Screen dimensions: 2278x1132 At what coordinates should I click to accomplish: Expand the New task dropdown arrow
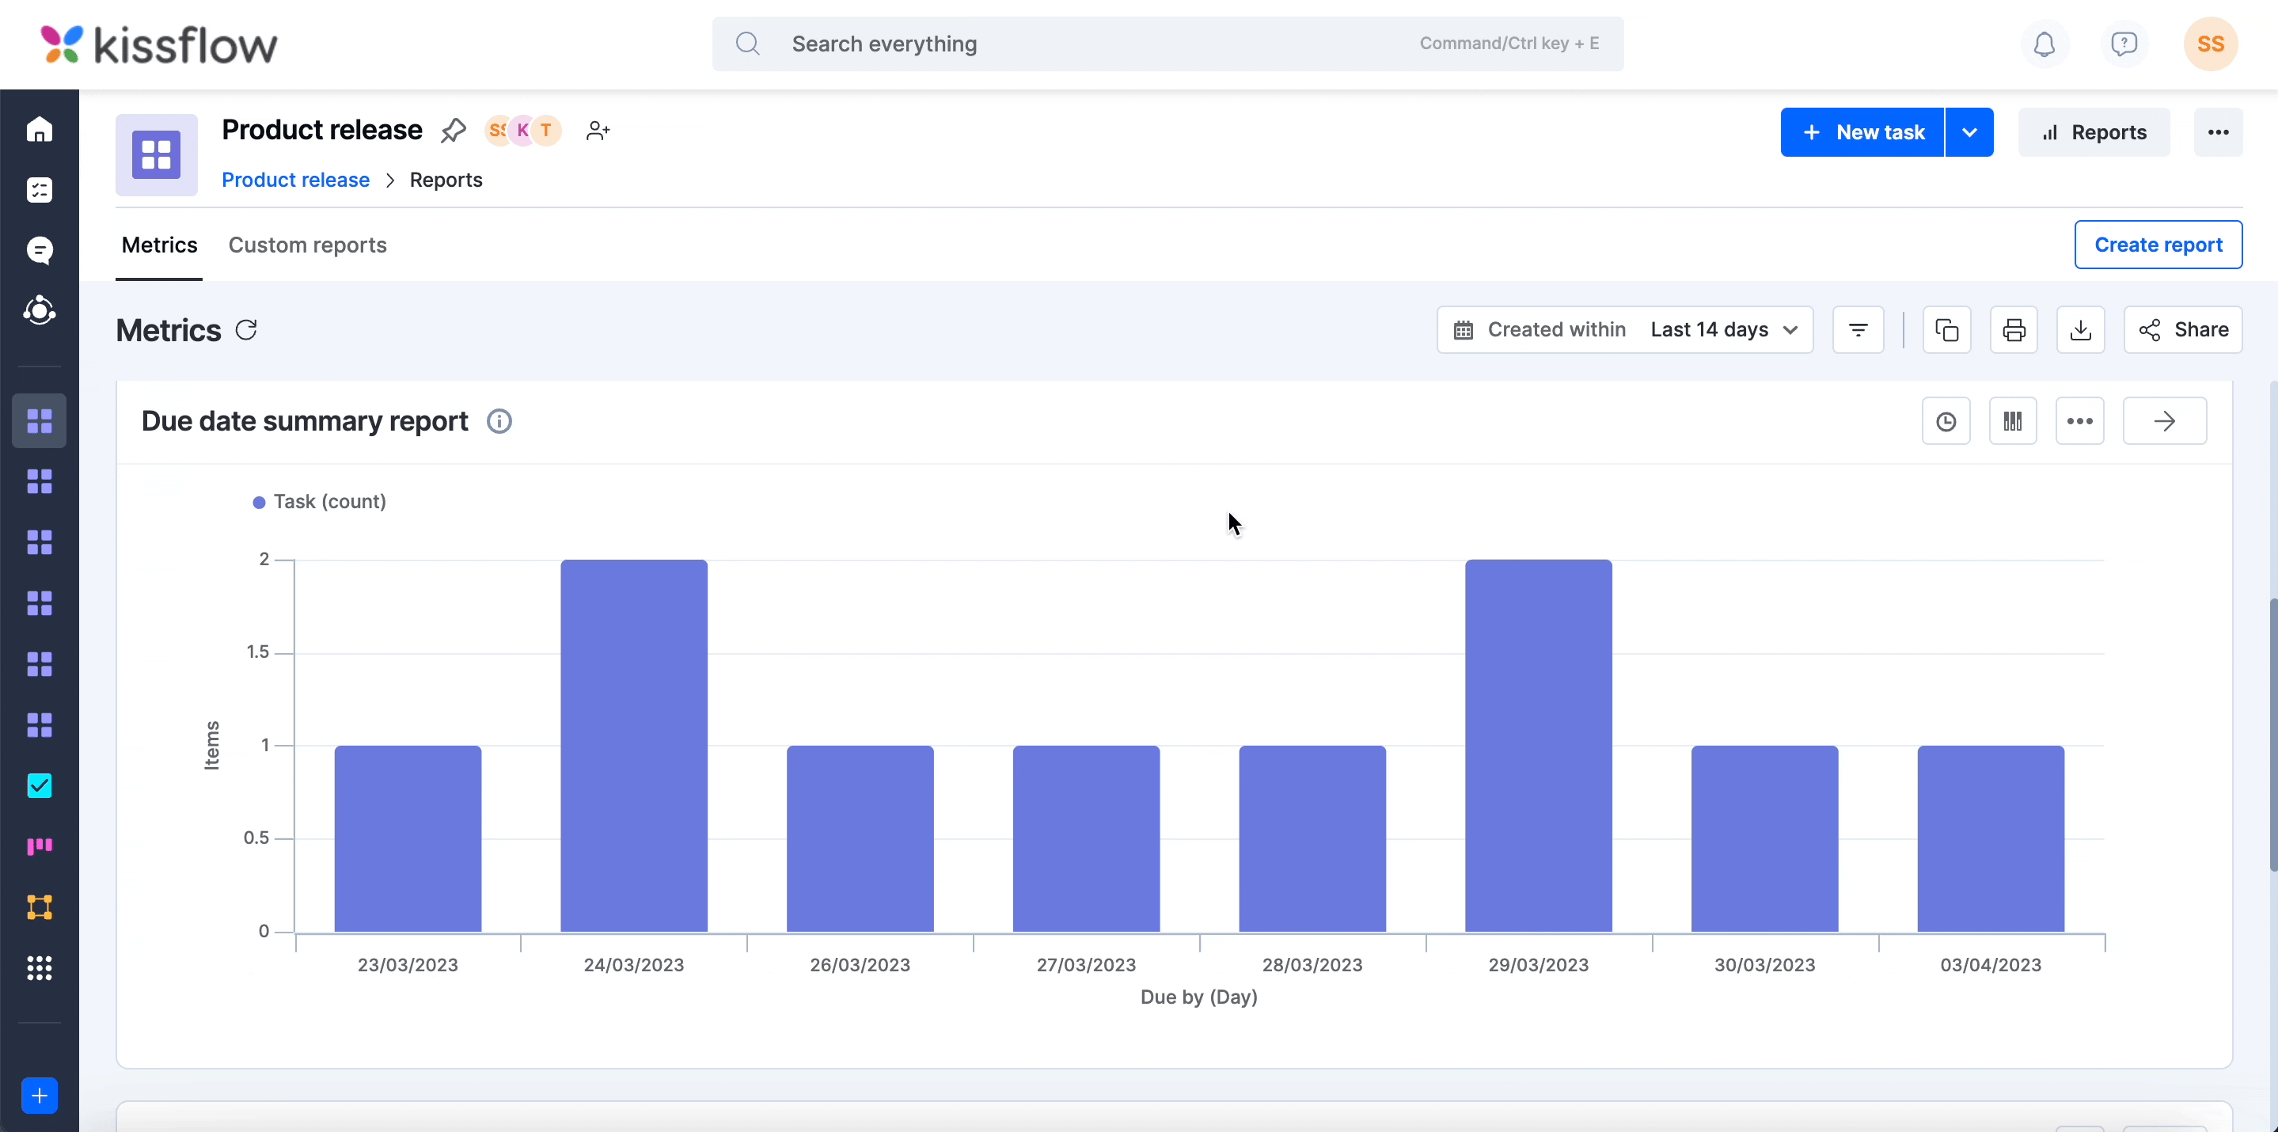tap(1969, 133)
